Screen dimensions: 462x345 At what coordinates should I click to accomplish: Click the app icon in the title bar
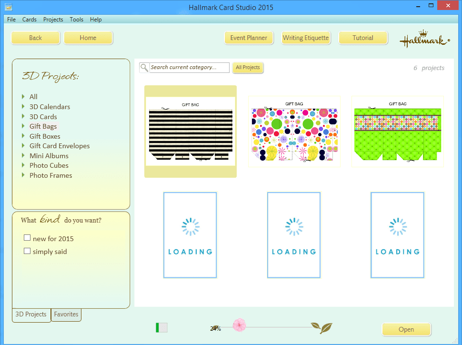8,7
